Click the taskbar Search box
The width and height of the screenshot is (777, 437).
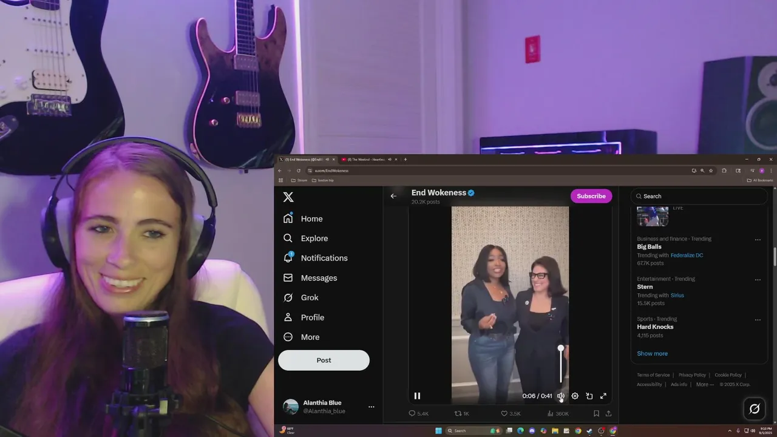click(473, 431)
